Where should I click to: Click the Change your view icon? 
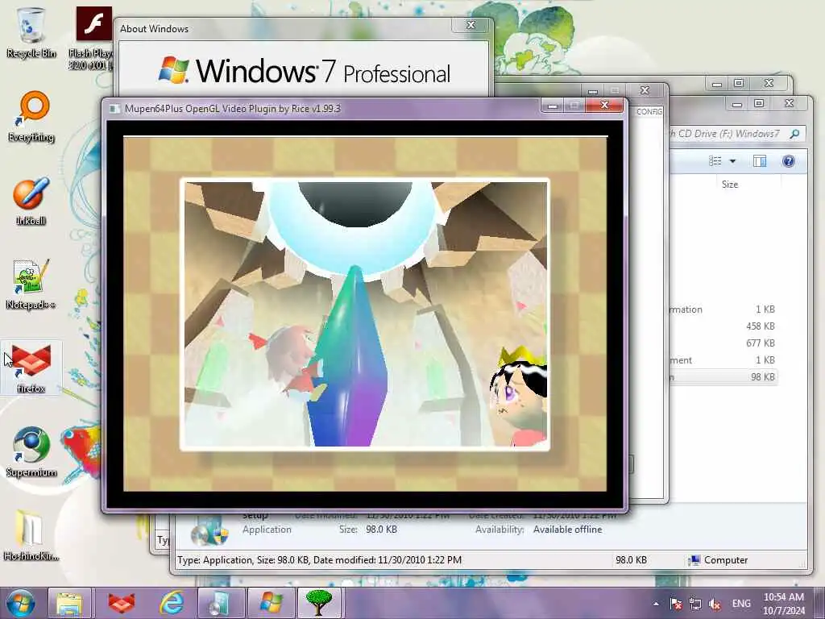click(715, 161)
